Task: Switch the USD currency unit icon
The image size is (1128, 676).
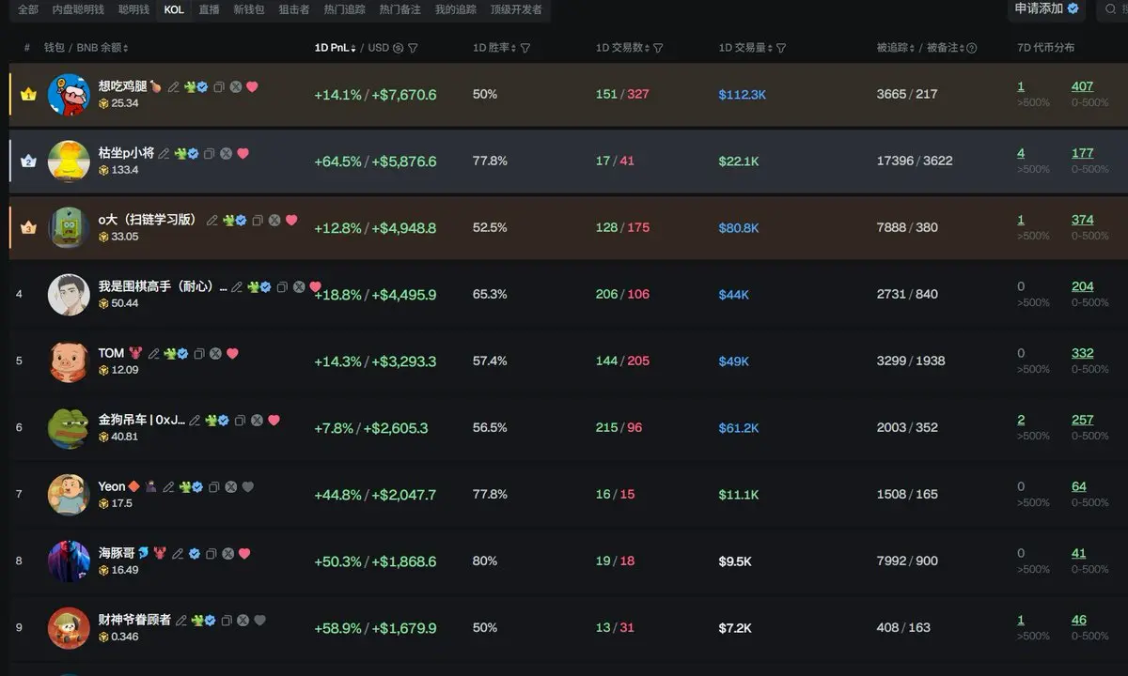Action: (398, 48)
